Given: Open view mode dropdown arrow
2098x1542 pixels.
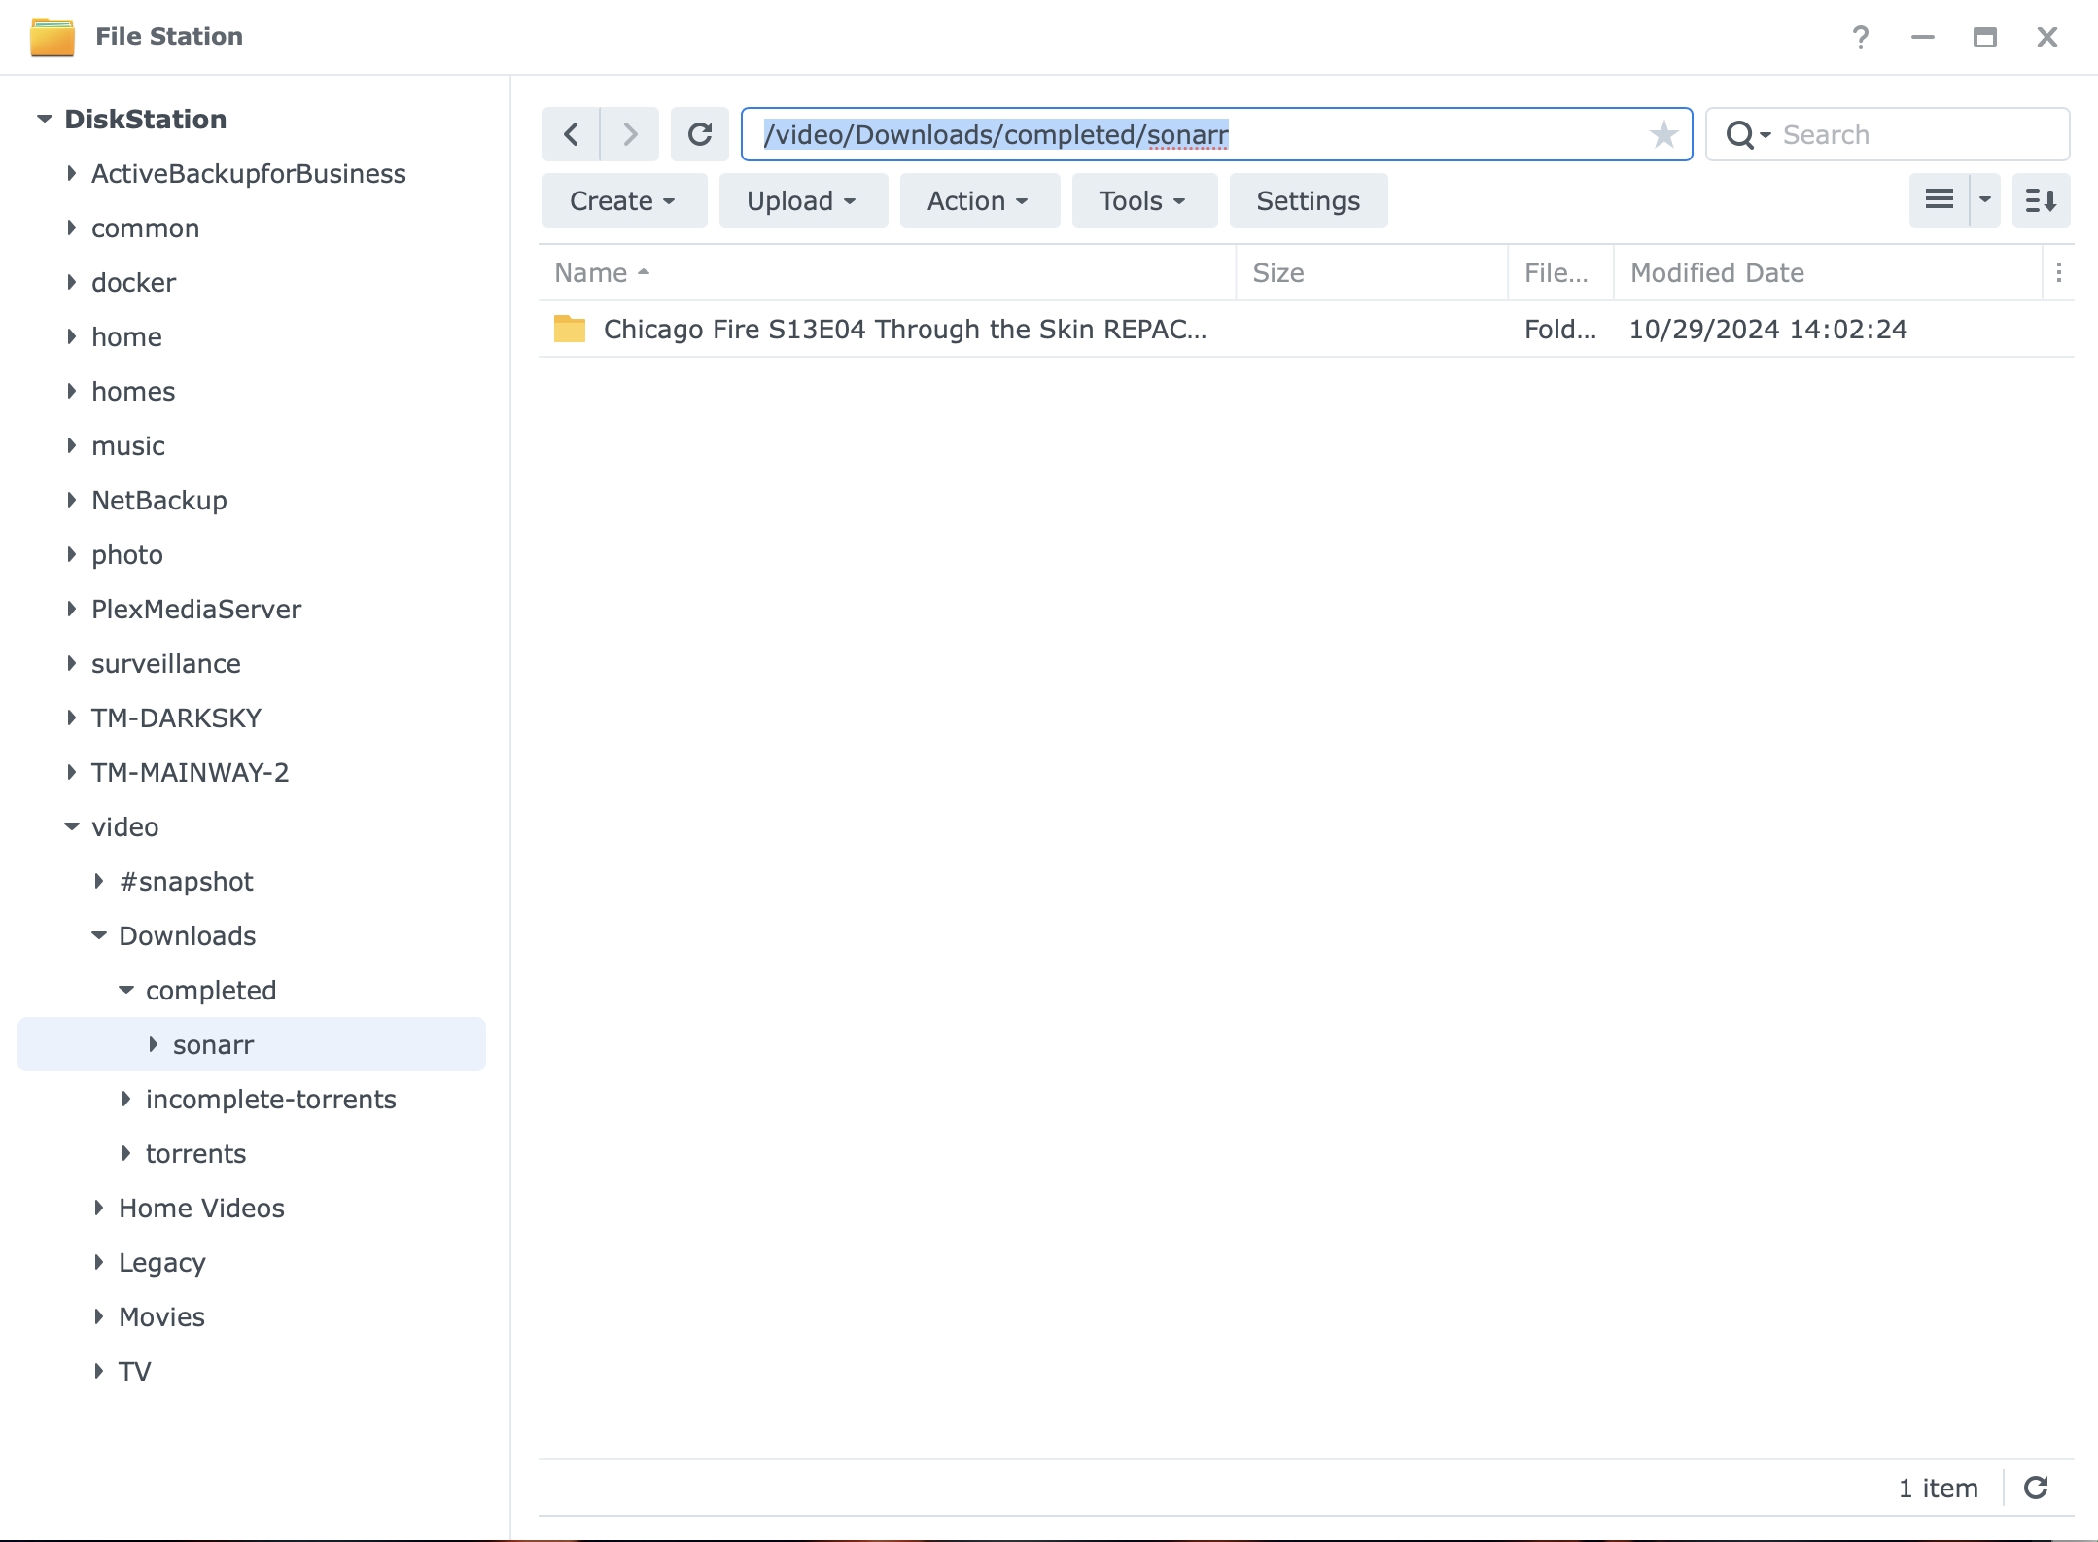Looking at the screenshot, I should coord(1985,200).
